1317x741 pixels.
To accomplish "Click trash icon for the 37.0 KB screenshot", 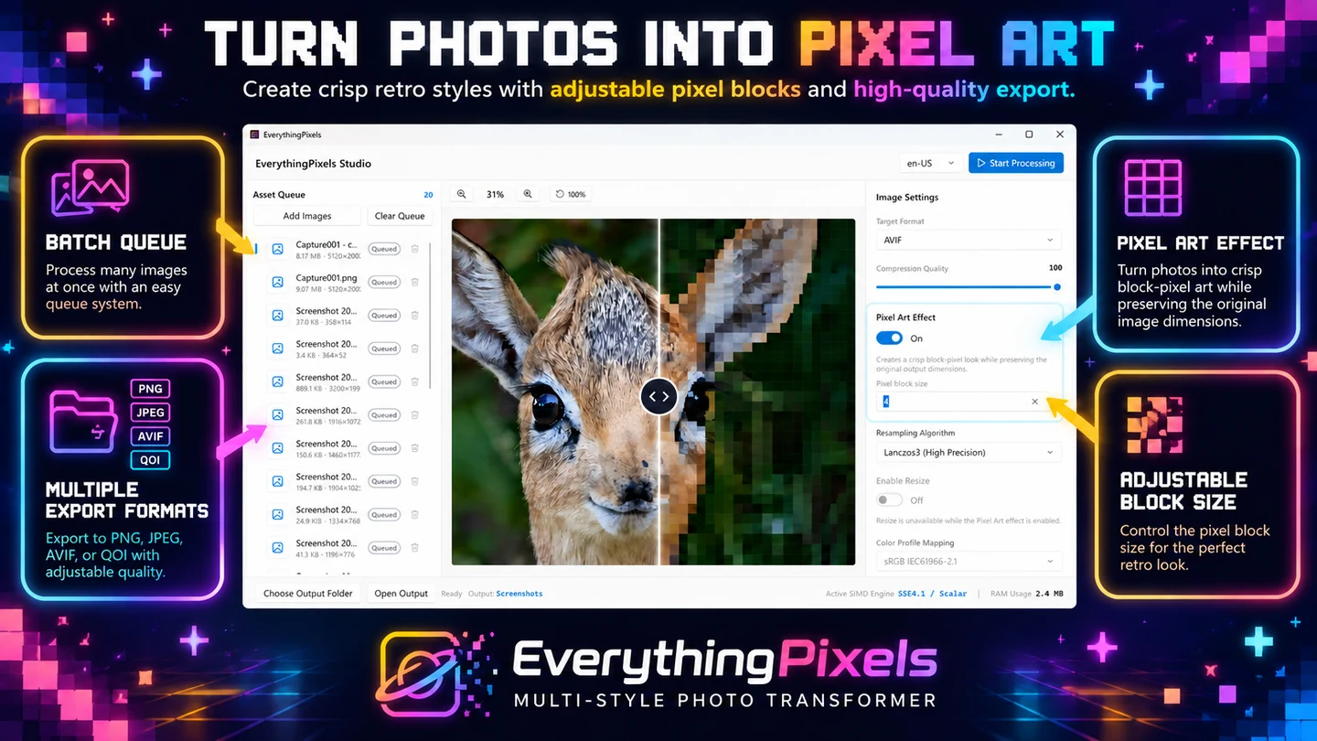I will click(x=414, y=316).
